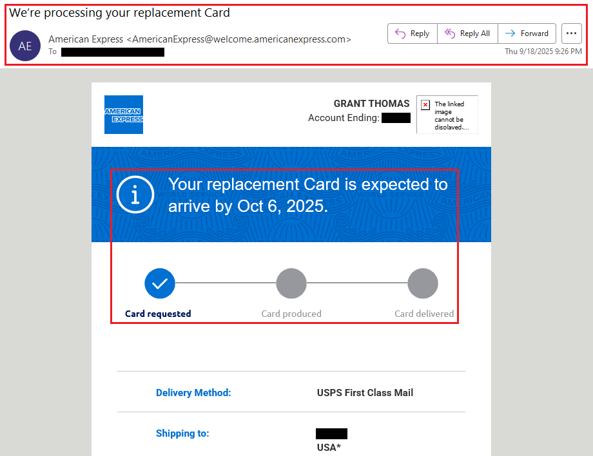This screenshot has height=456, width=593.
Task: Forward this American Express email
Action: click(527, 33)
